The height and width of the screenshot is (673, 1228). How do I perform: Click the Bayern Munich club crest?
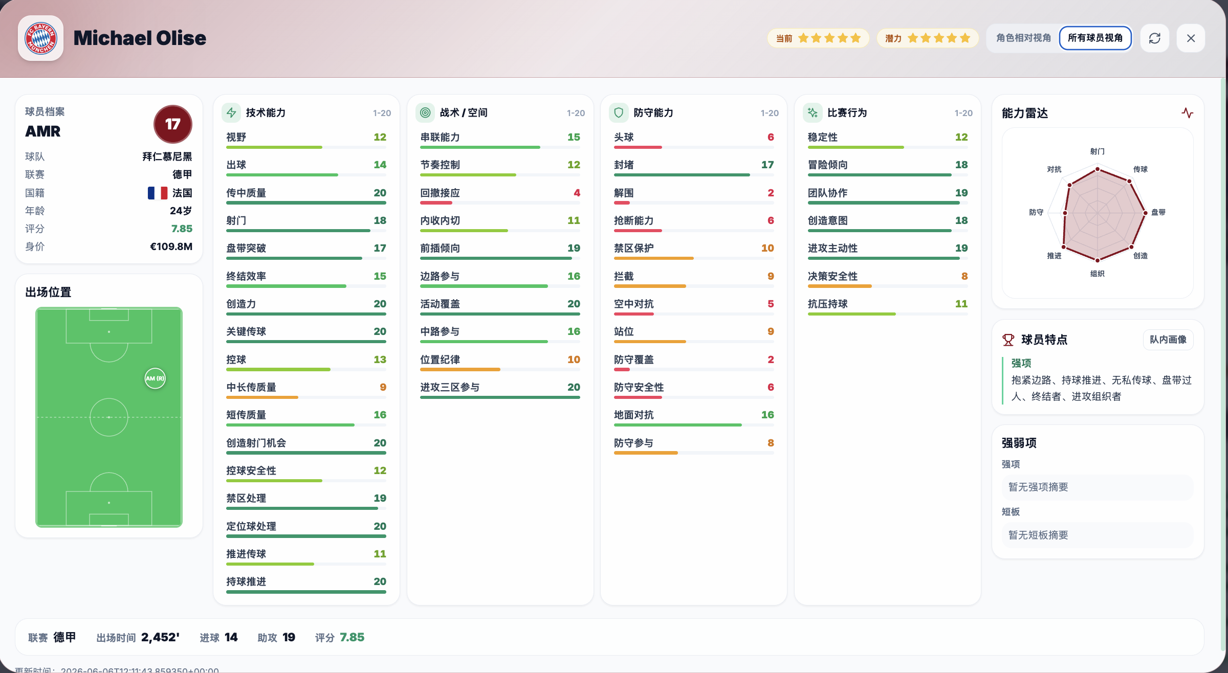tap(41, 38)
